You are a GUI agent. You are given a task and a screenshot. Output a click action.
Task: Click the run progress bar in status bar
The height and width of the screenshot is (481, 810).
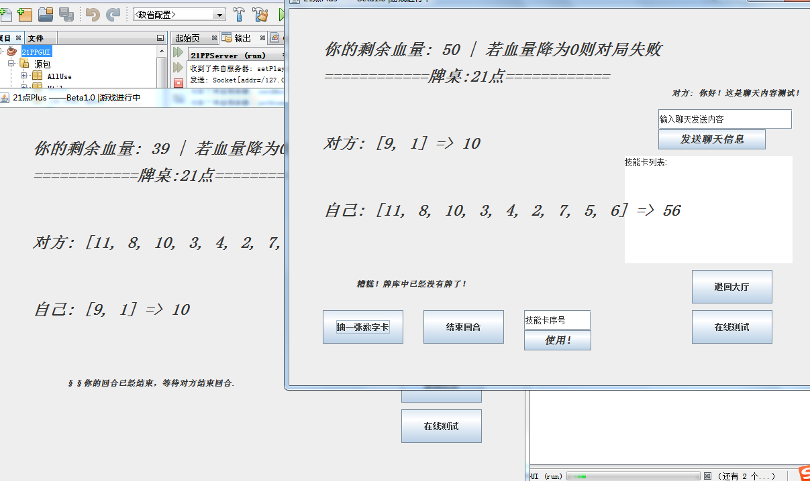tap(634, 476)
